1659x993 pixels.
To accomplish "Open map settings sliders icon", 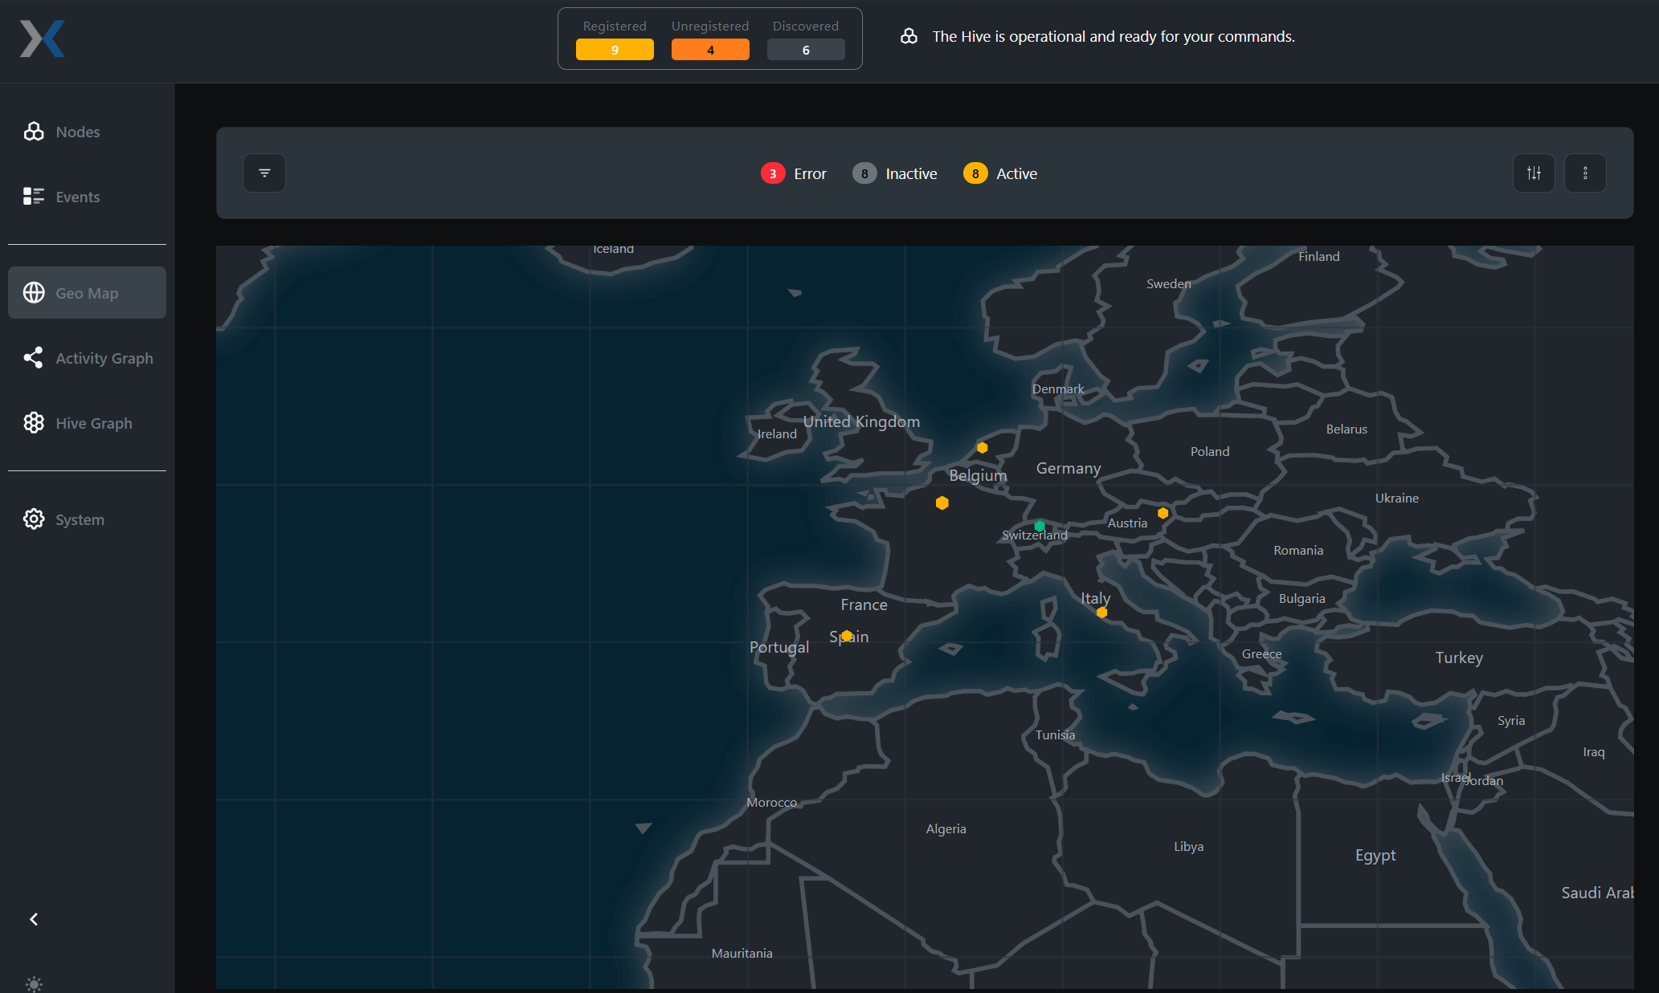I will point(1534,173).
